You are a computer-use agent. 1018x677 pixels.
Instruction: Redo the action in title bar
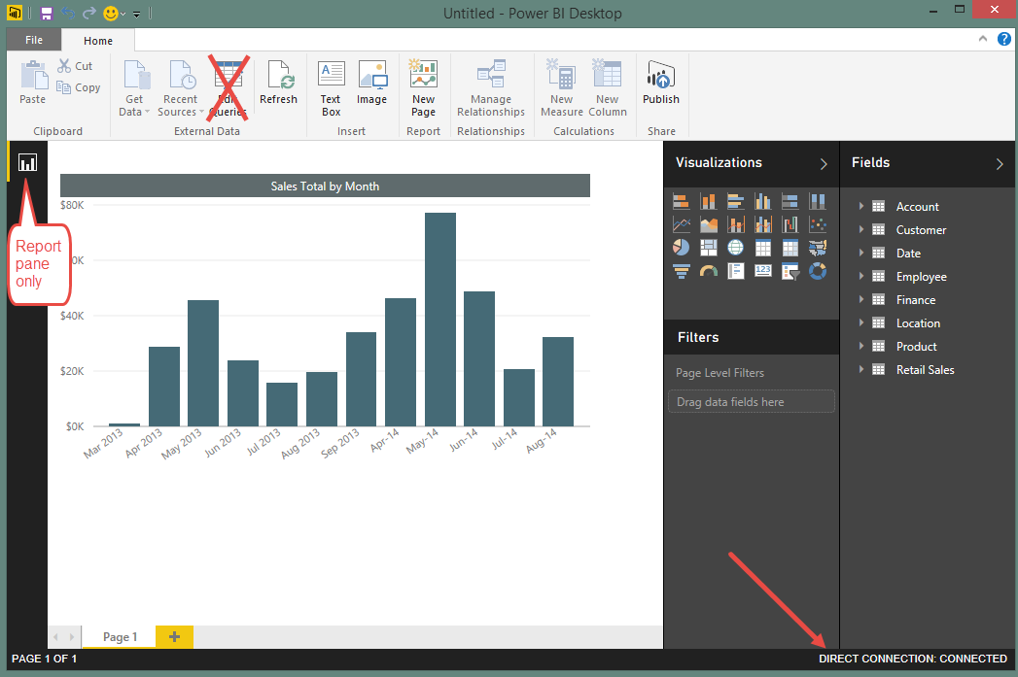click(x=89, y=13)
